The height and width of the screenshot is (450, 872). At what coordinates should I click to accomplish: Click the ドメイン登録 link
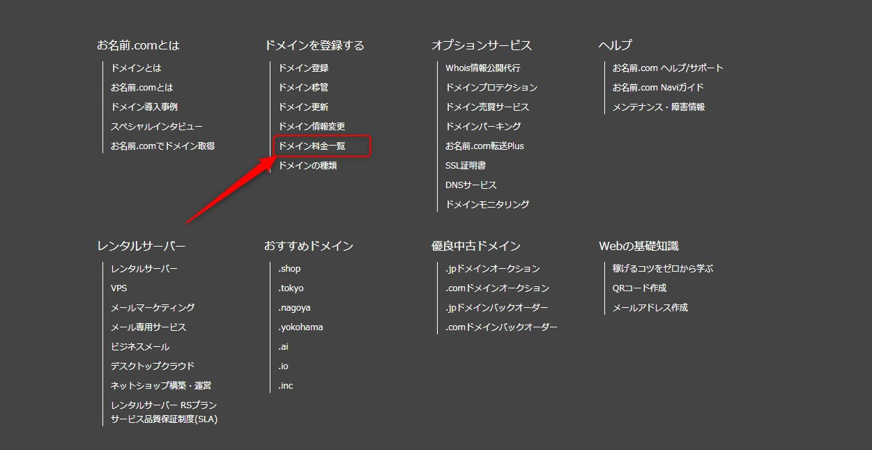tap(303, 68)
